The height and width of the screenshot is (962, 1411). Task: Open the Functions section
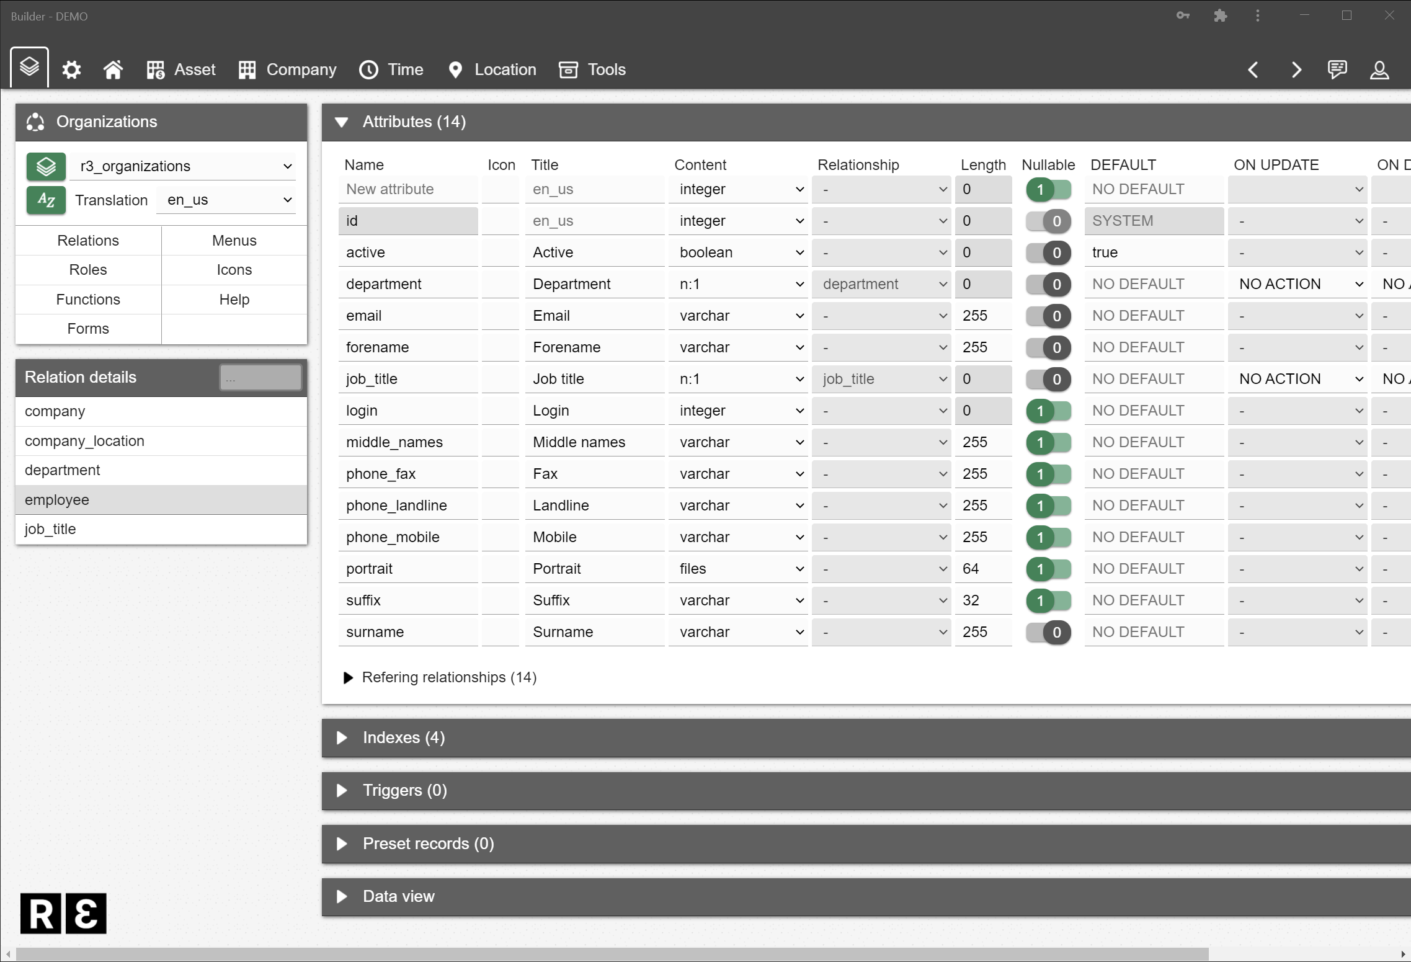pos(87,299)
